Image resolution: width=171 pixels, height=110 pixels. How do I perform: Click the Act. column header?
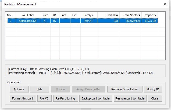pos(65,15)
